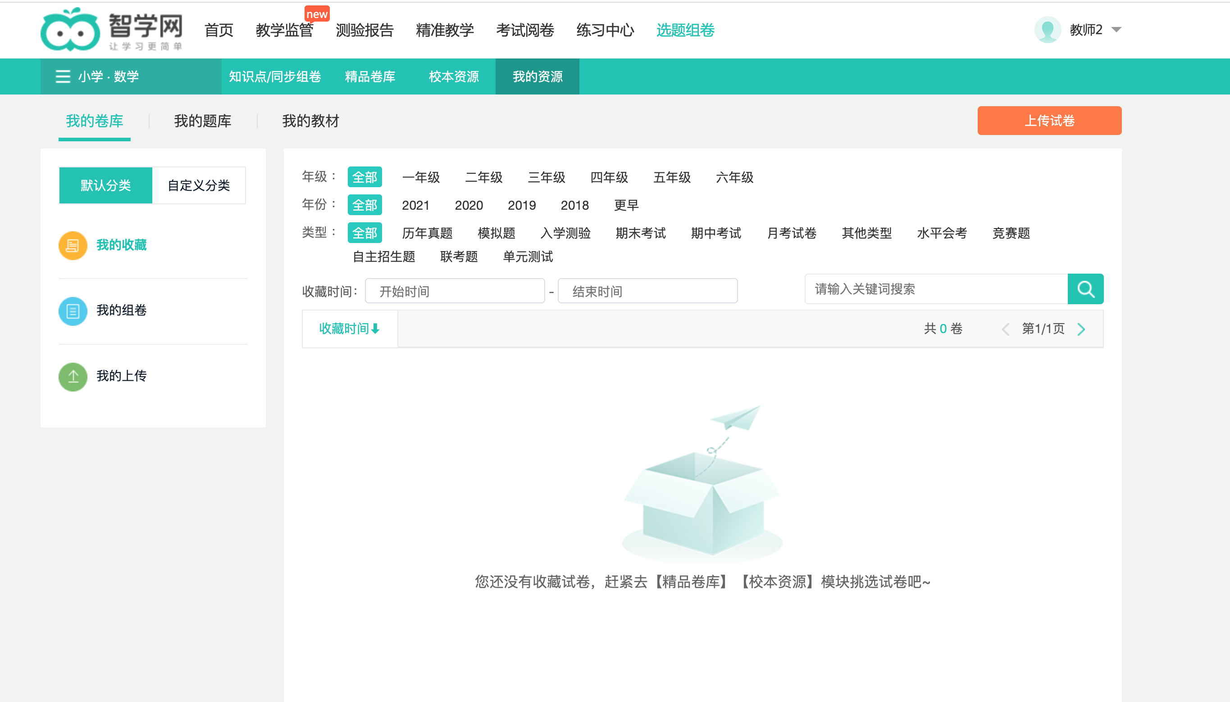Viewport: 1230px width, 702px height.
Task: Click the orange 我的收藏 icon
Action: tap(73, 245)
